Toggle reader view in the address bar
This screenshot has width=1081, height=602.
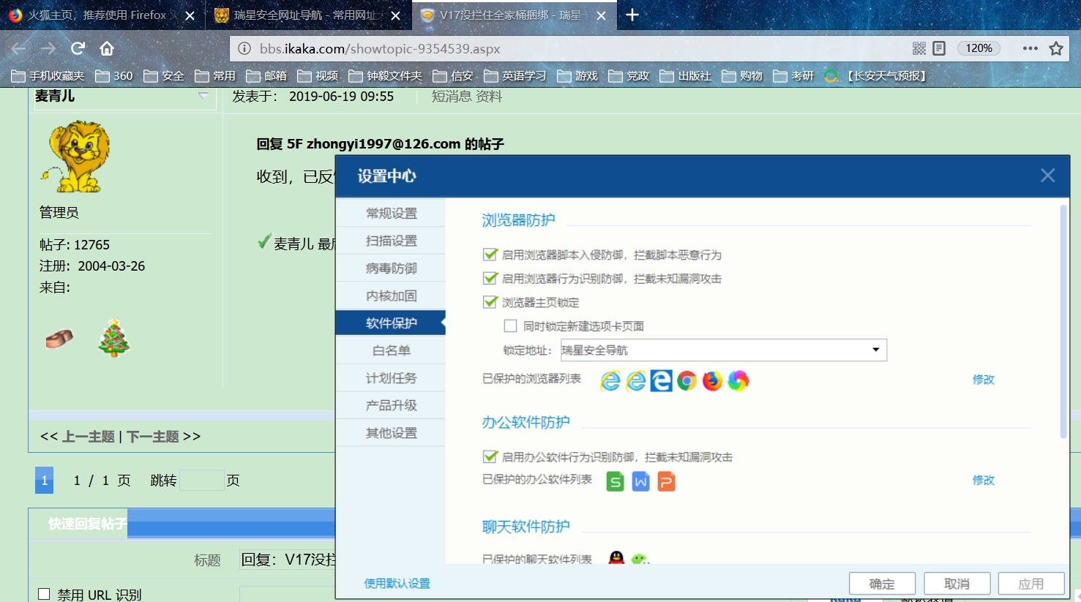939,48
